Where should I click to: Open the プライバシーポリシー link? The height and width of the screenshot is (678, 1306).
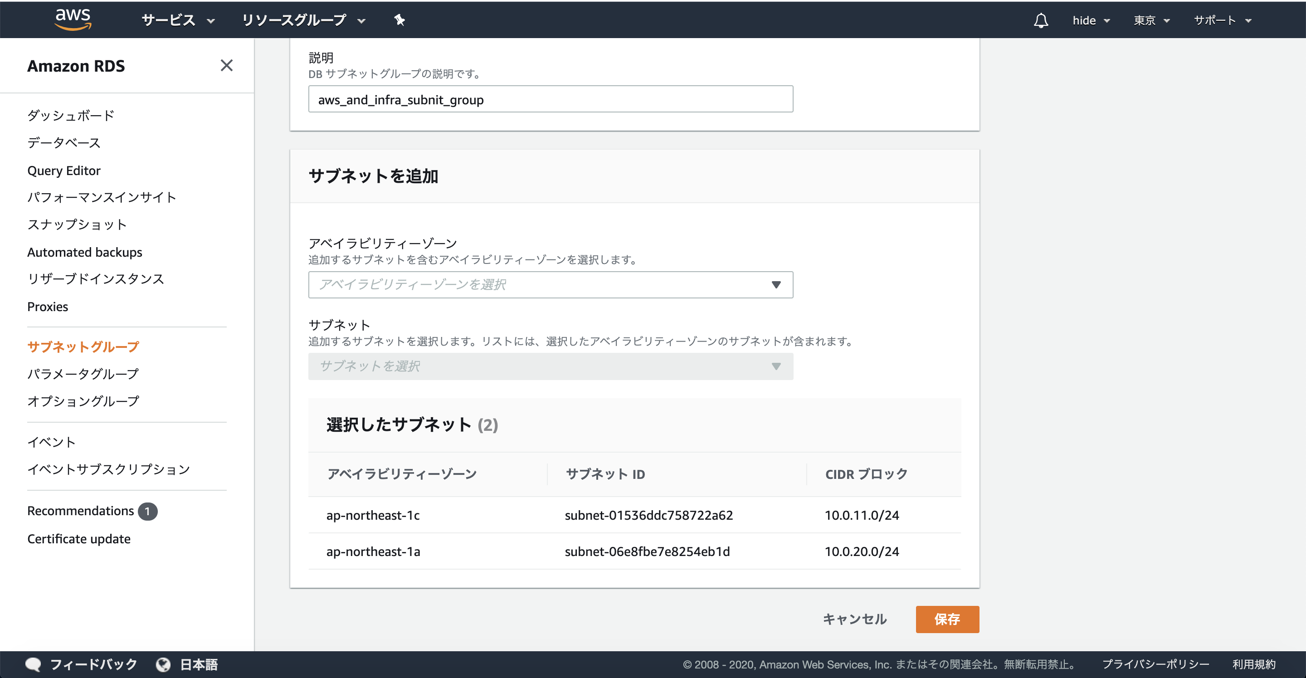click(1156, 664)
